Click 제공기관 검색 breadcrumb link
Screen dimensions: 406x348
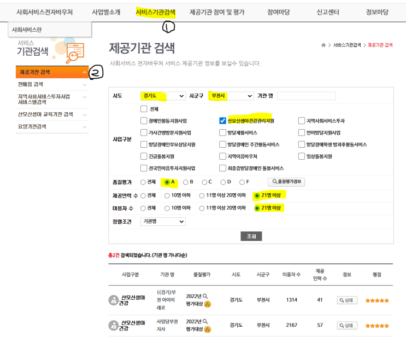380,45
